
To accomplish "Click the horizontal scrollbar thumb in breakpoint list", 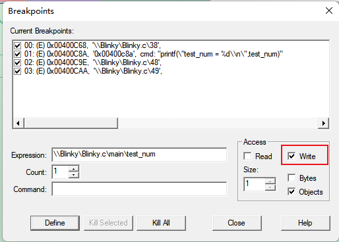I will pos(71,123).
